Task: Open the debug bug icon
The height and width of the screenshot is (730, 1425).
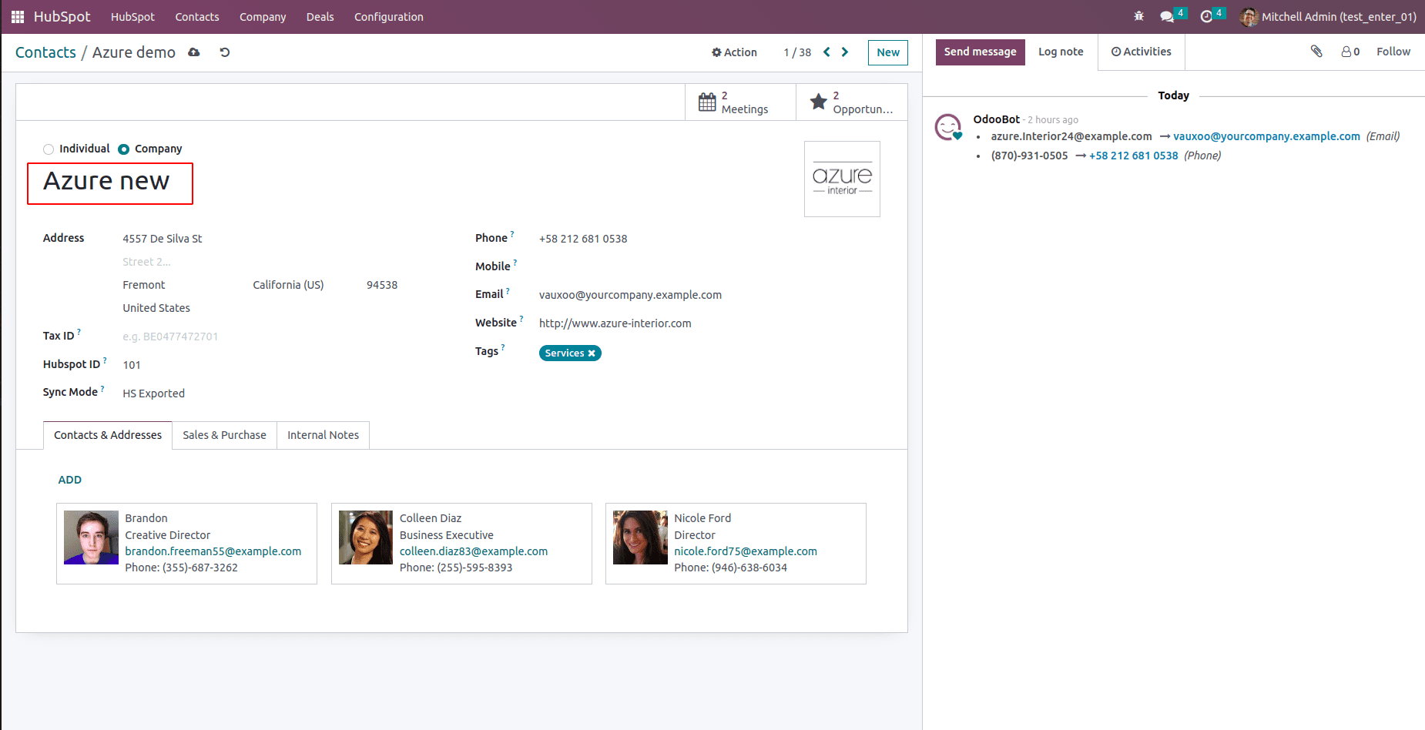Action: pyautogui.click(x=1138, y=16)
